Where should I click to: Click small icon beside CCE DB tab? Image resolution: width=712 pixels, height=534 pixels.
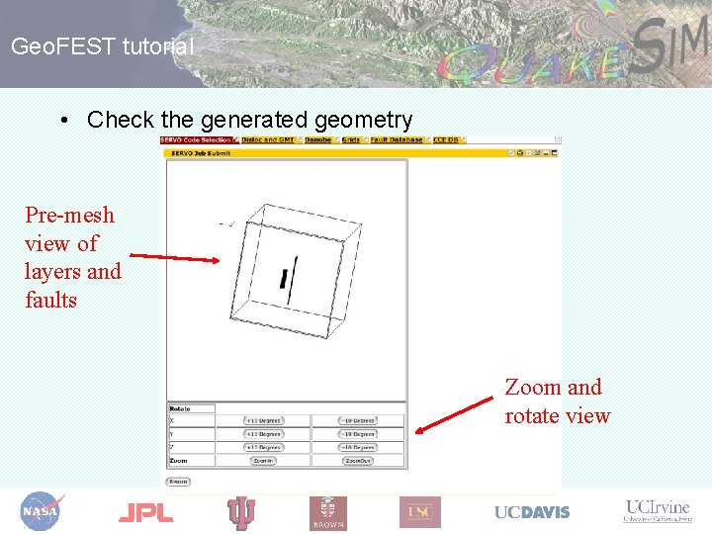(463, 139)
